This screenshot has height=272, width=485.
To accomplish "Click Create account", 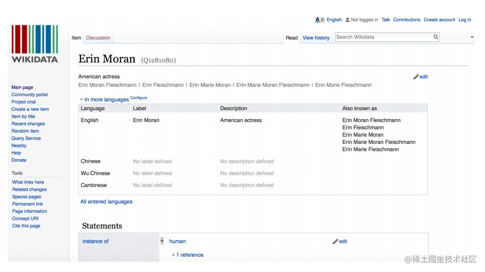I will point(439,20).
